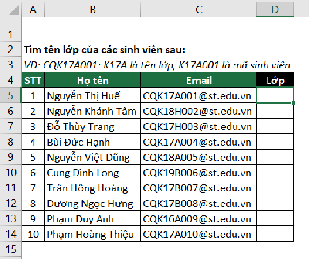Select empty Lớp cell for Phạm Hoàng Thiệu
This screenshot has width=309, height=259.
(275, 234)
